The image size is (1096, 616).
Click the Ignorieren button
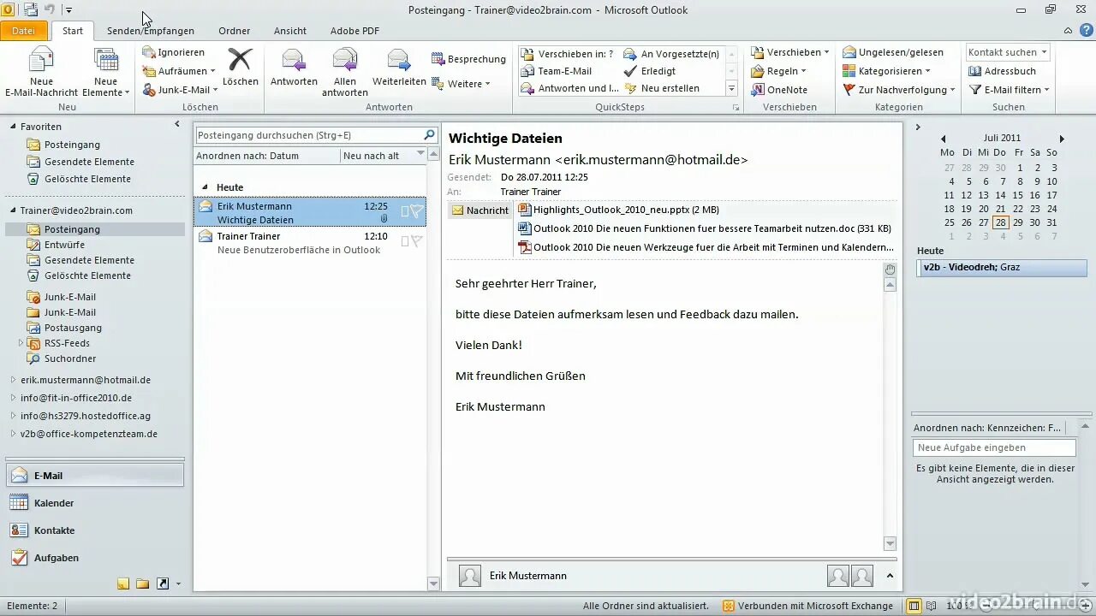coord(174,52)
